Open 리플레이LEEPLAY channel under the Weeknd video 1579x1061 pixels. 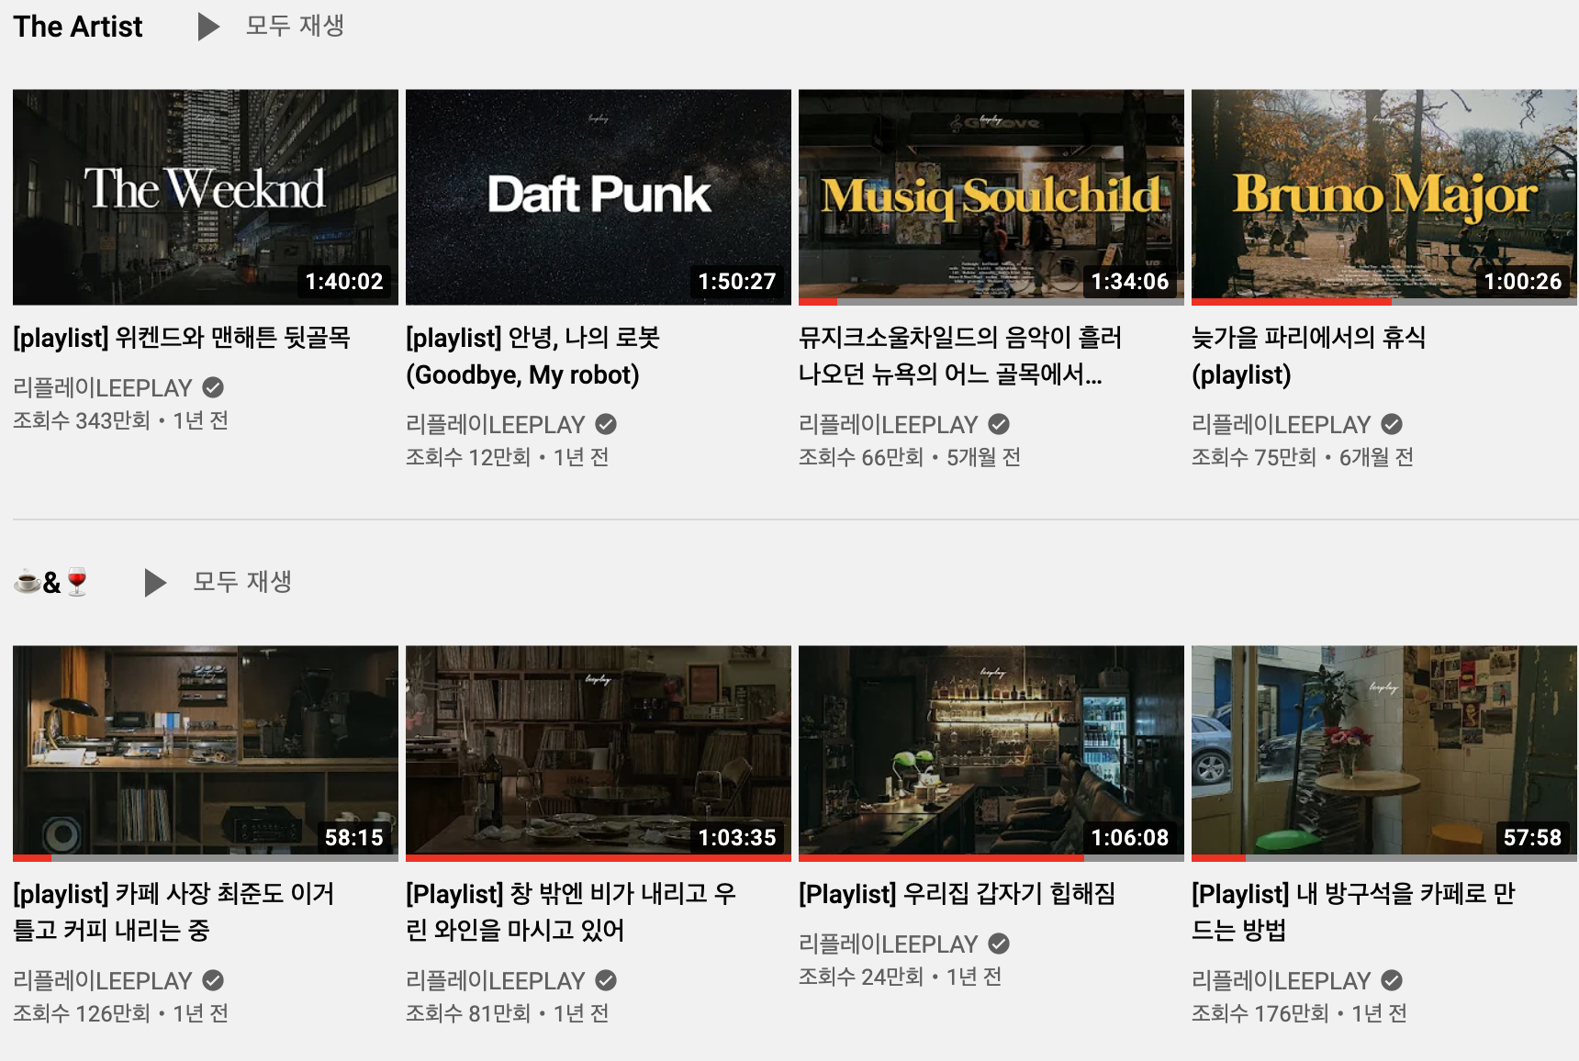click(x=103, y=387)
